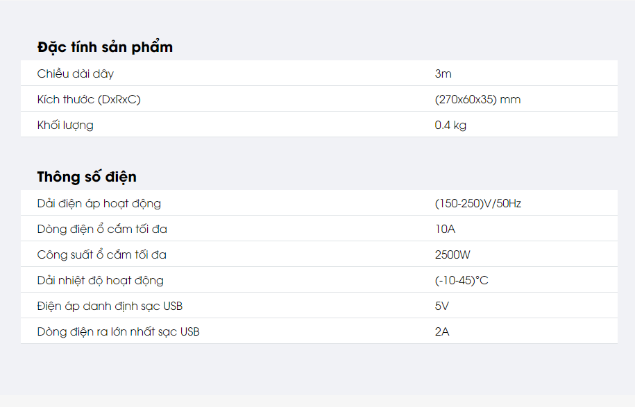The width and height of the screenshot is (635, 407).
Task: Click the '2A' USB current value
Action: coord(442,331)
